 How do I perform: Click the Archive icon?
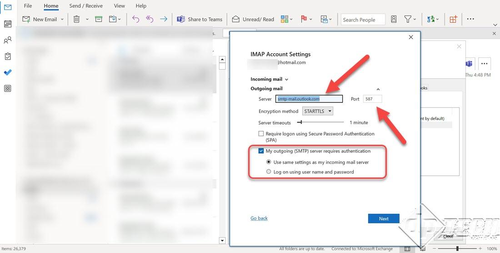pos(99,19)
